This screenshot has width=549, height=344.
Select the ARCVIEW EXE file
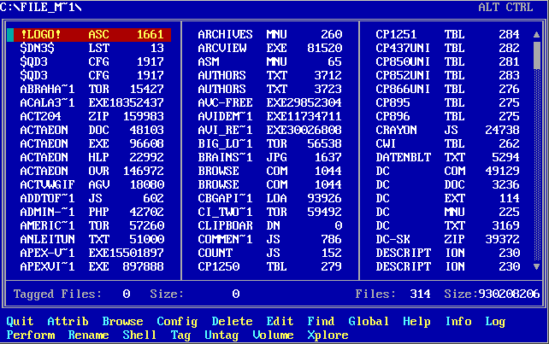[x=269, y=50]
